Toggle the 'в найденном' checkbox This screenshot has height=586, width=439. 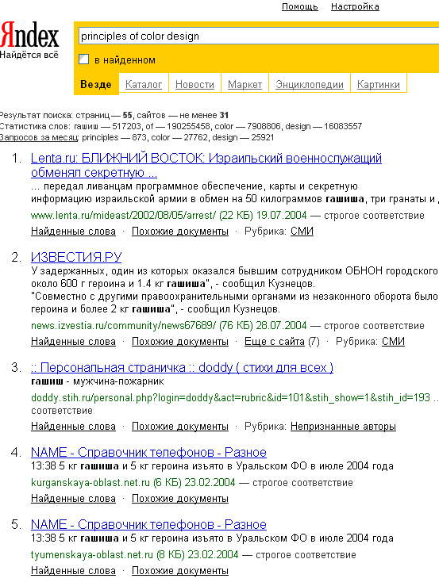(x=84, y=59)
